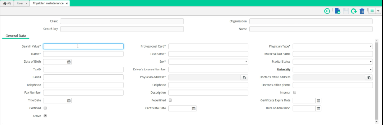Open the Physician Address selector icon
This screenshot has width=383, height=125.
click(244, 77)
